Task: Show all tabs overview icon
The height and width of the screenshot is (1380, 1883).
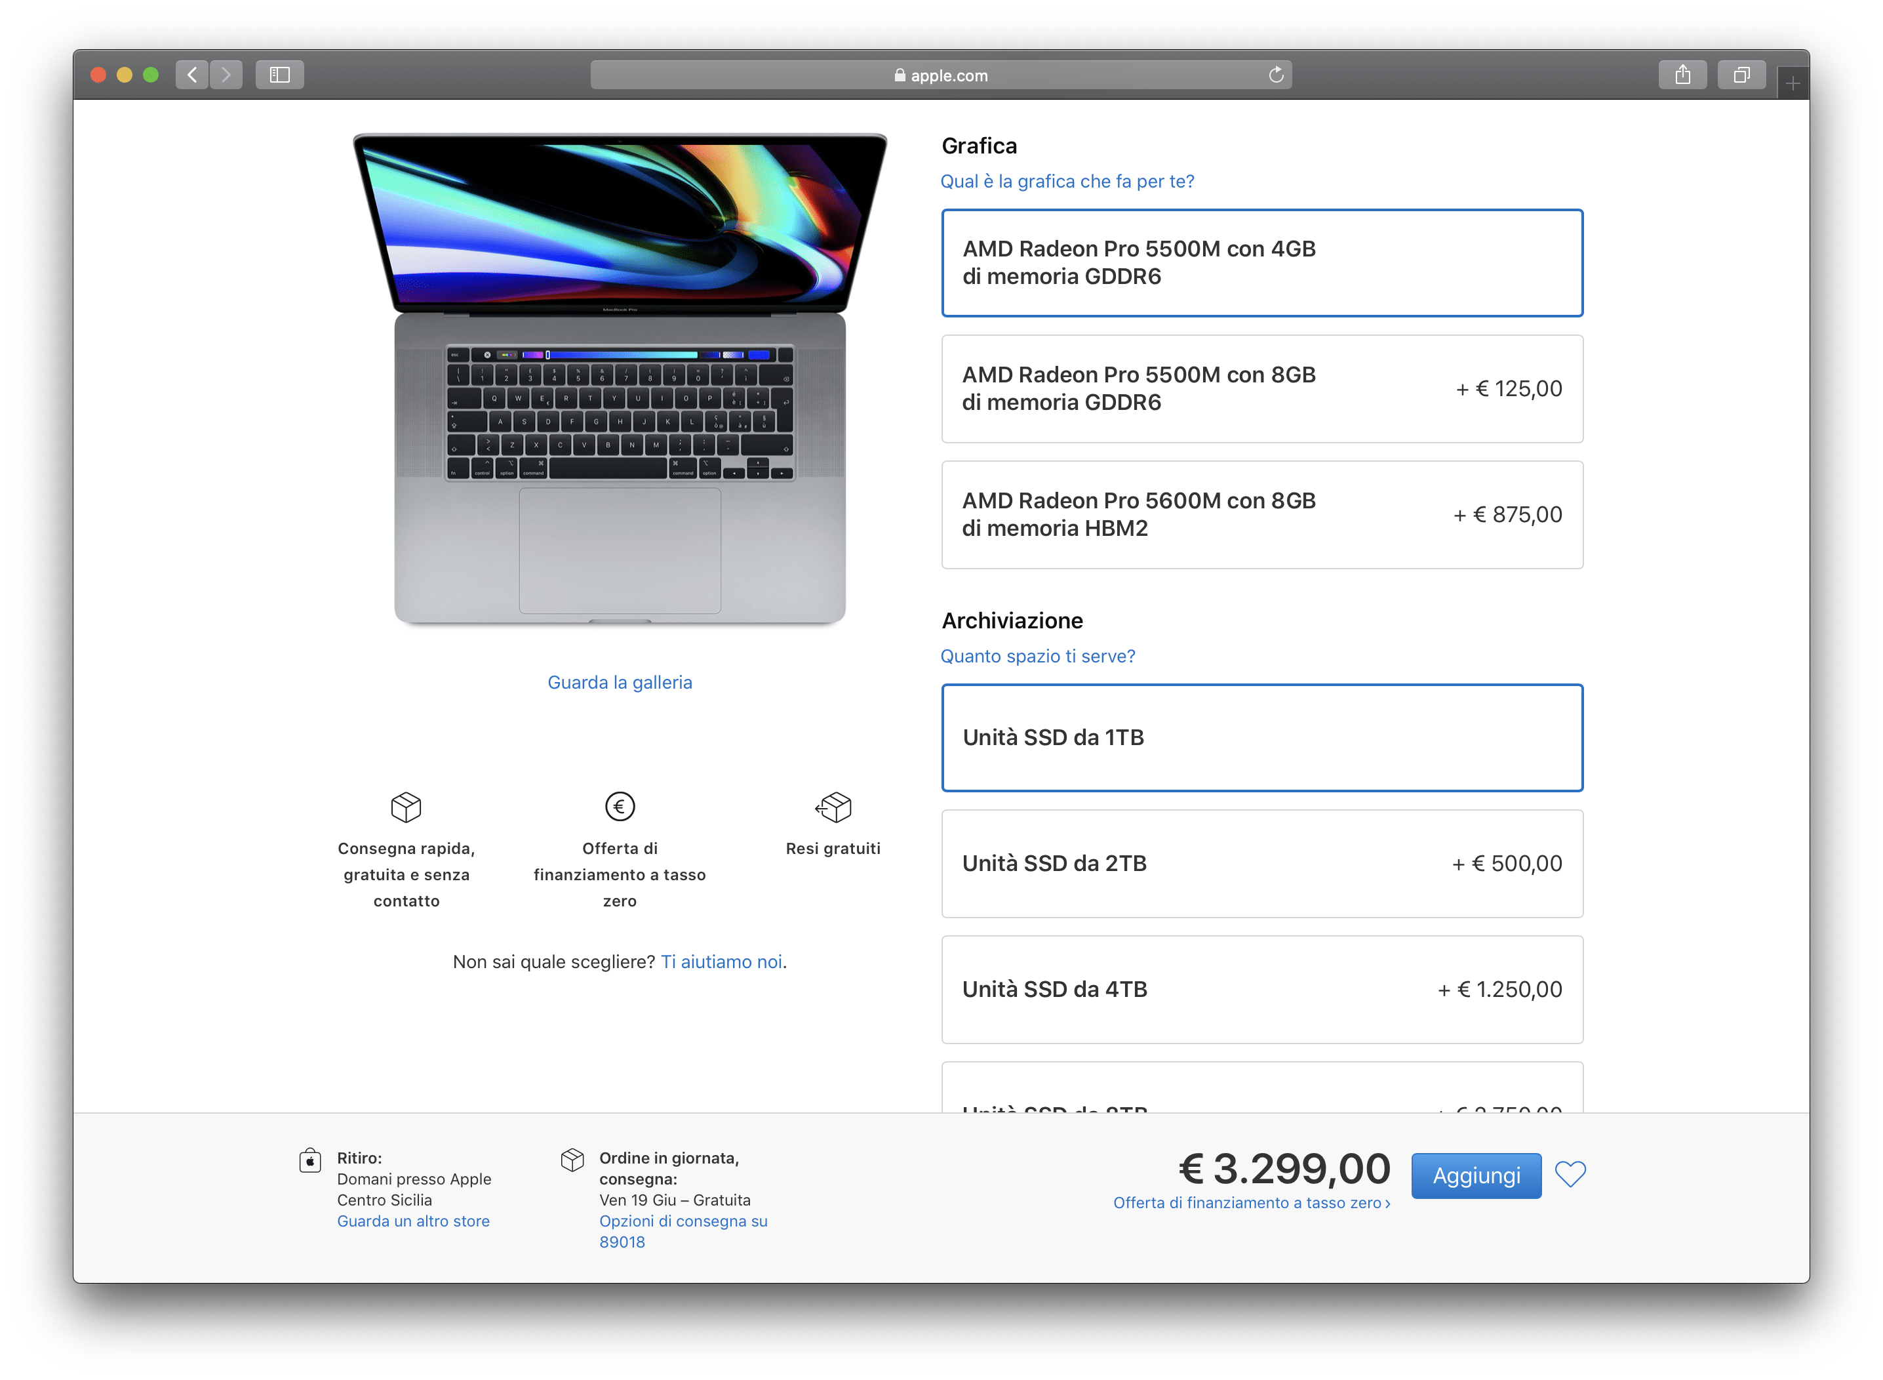Action: (1741, 75)
